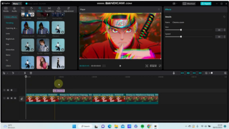Click the Size value input field
Screen dimensions: 229x129
click(219, 30)
